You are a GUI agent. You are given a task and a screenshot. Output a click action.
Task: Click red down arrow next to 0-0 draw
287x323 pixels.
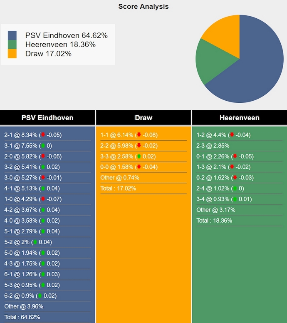tap(139, 167)
